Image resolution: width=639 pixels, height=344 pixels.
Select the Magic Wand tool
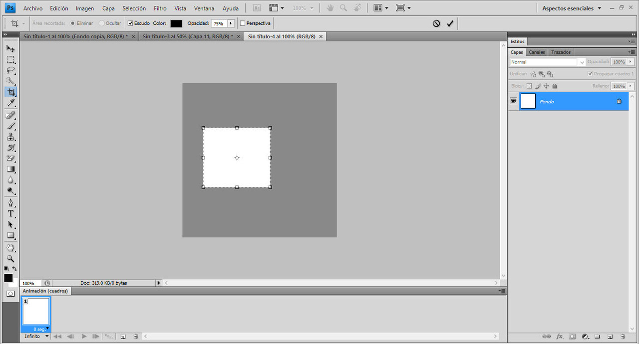coord(10,81)
